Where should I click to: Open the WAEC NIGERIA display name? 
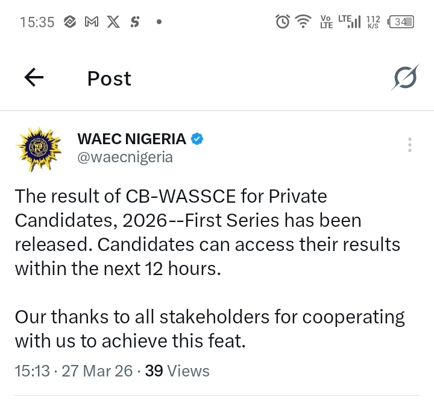[x=131, y=139]
